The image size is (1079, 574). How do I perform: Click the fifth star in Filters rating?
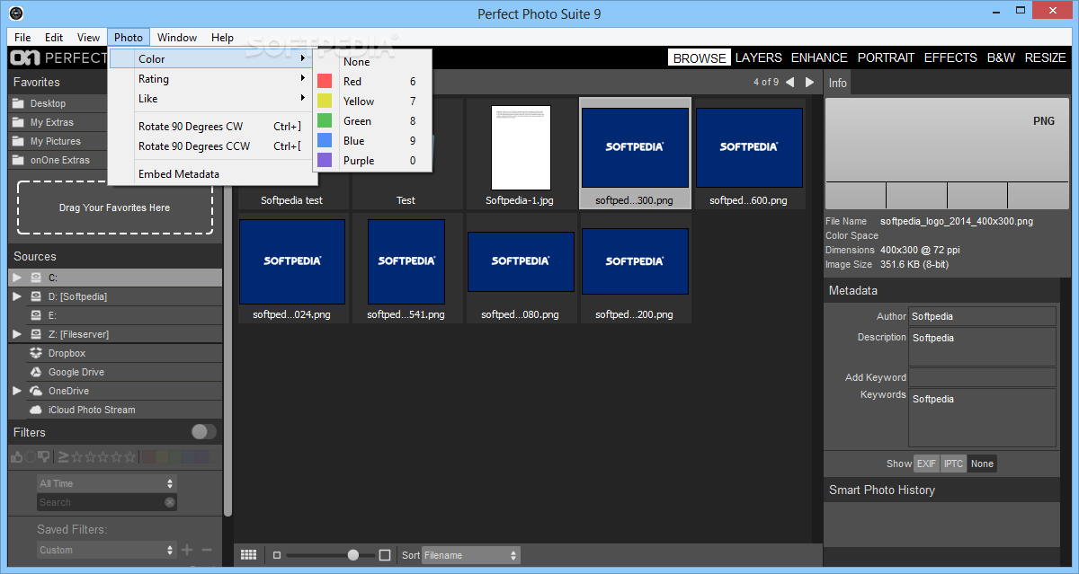point(130,457)
